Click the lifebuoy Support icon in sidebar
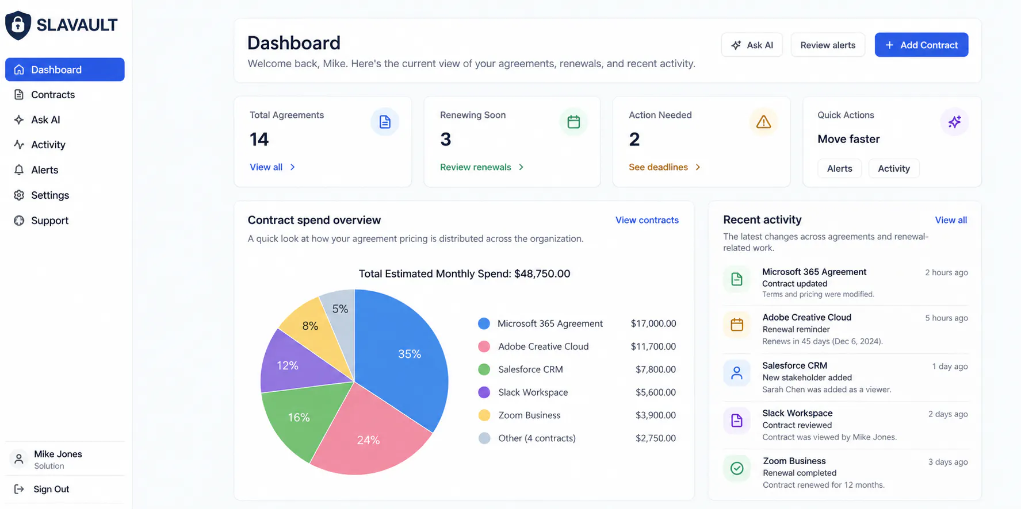Image resolution: width=1021 pixels, height=509 pixels. (x=19, y=221)
